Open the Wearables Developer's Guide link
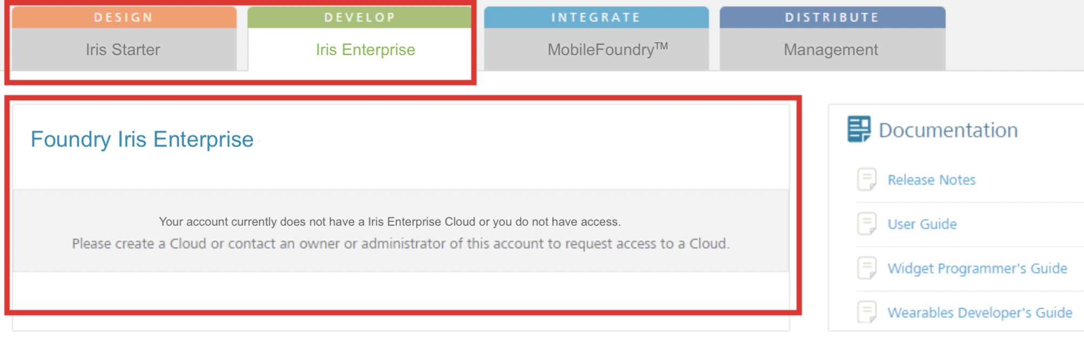 pos(980,313)
